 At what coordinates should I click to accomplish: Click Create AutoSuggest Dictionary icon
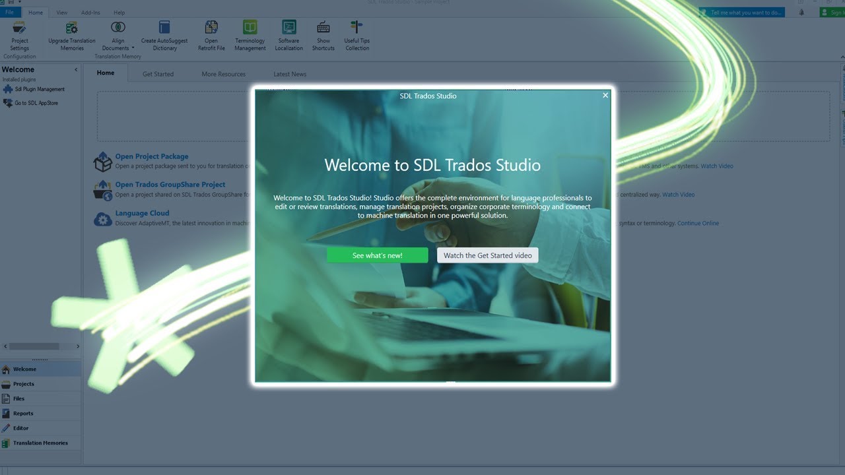(164, 28)
